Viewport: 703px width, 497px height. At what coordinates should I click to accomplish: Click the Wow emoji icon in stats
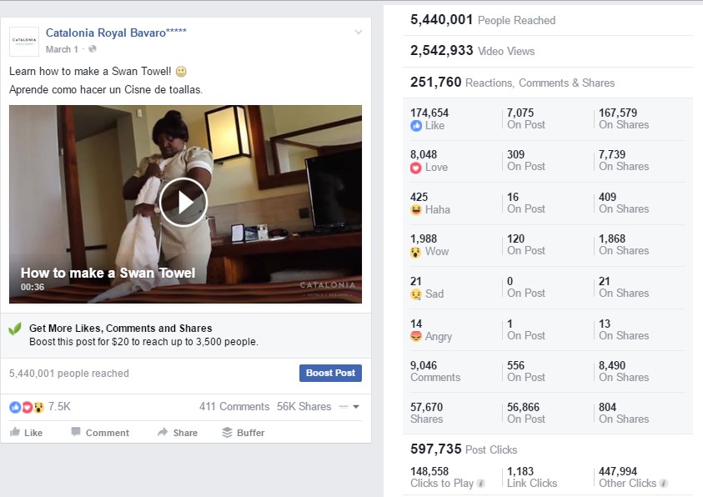pyautogui.click(x=416, y=251)
